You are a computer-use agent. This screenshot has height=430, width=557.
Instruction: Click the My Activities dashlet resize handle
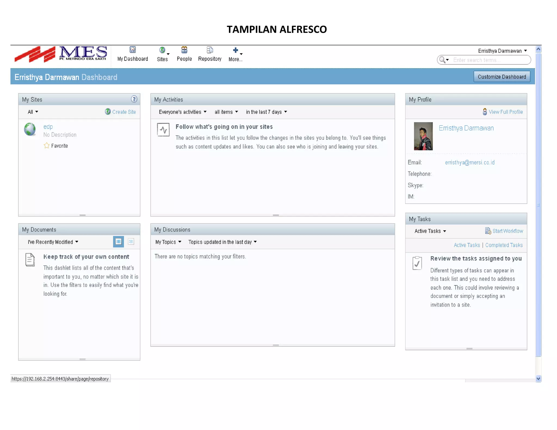click(x=276, y=215)
